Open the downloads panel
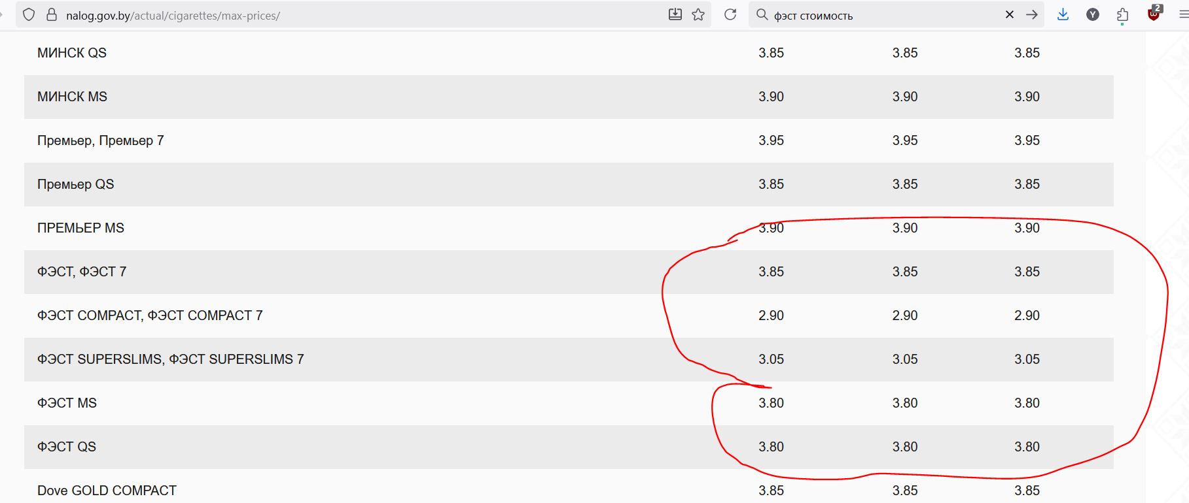This screenshot has width=1189, height=503. tap(1063, 14)
